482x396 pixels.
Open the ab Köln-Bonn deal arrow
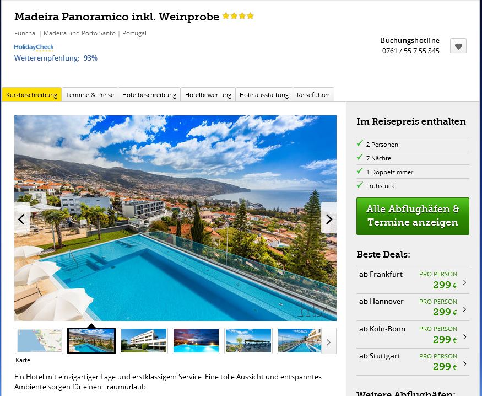coord(464,336)
